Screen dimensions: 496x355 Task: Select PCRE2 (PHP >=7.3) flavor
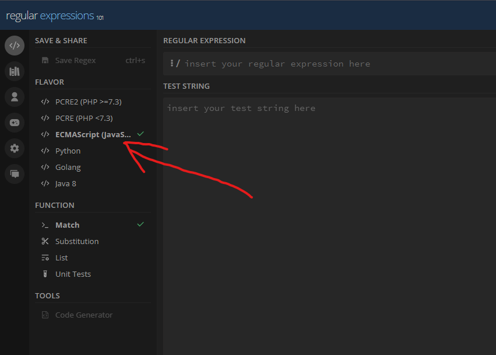93,102
